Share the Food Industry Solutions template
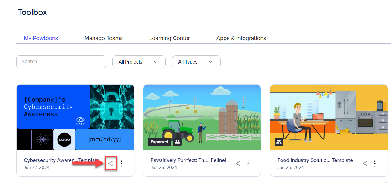Screen dimensions: 391x183 [x=364, y=163]
